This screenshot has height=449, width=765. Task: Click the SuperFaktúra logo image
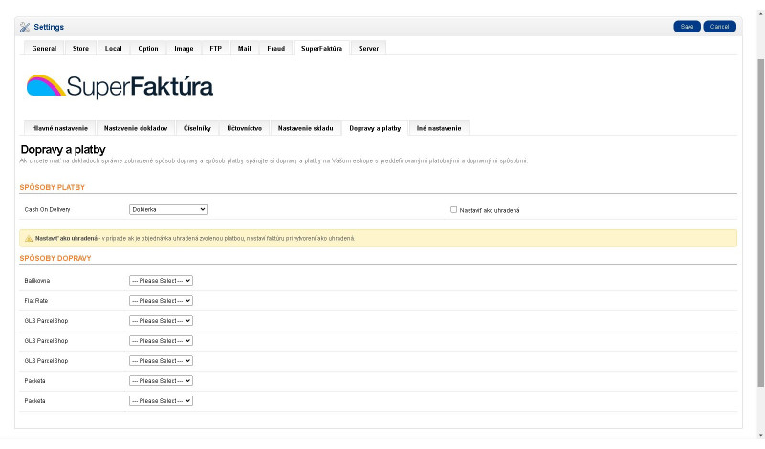(x=120, y=87)
